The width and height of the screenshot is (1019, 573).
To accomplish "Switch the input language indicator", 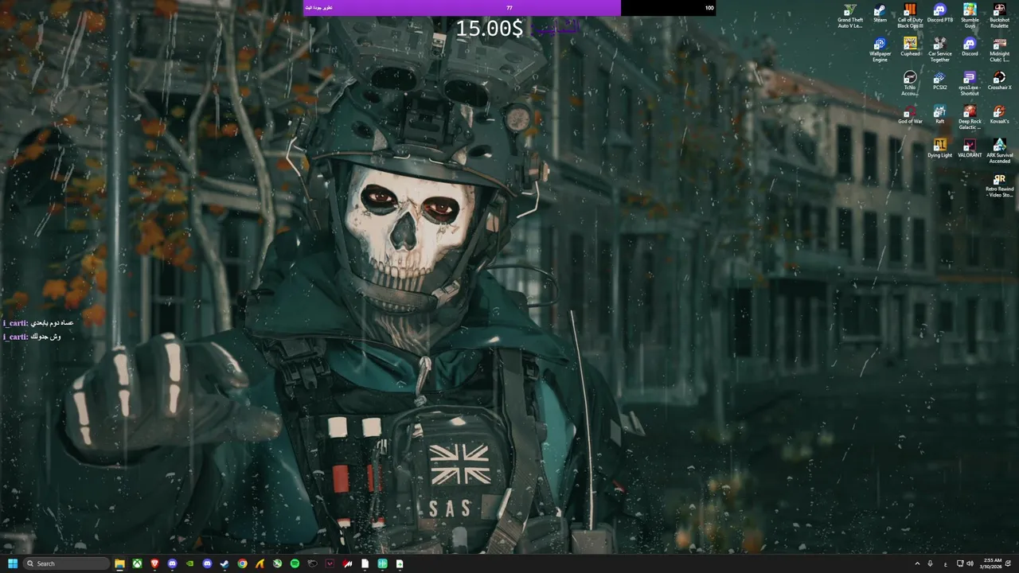I will [x=945, y=563].
